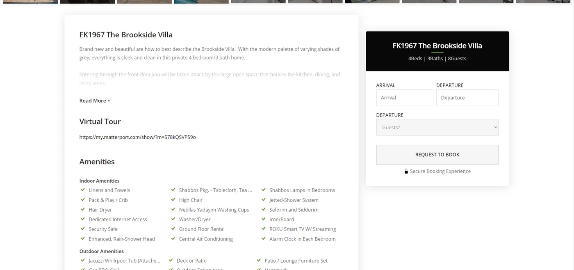The height and width of the screenshot is (270, 574).
Task: Click checkmark beside Dedicated Internet Access
Action: pyautogui.click(x=83, y=219)
